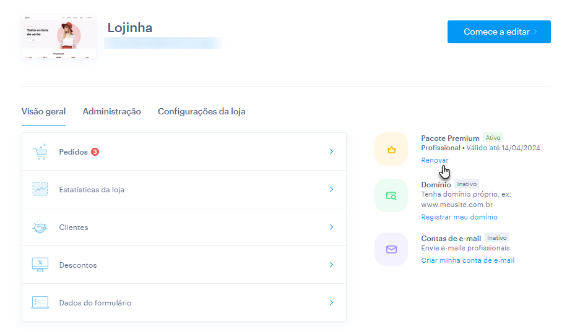The width and height of the screenshot is (567, 332).
Task: Open Descontos via its right chevron
Action: coord(331,265)
